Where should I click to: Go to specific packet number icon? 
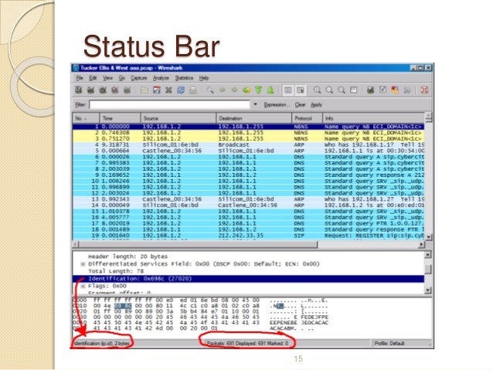pyautogui.click(x=246, y=90)
